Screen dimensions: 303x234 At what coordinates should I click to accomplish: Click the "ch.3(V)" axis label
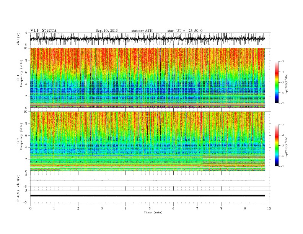pyautogui.click(x=18, y=181)
